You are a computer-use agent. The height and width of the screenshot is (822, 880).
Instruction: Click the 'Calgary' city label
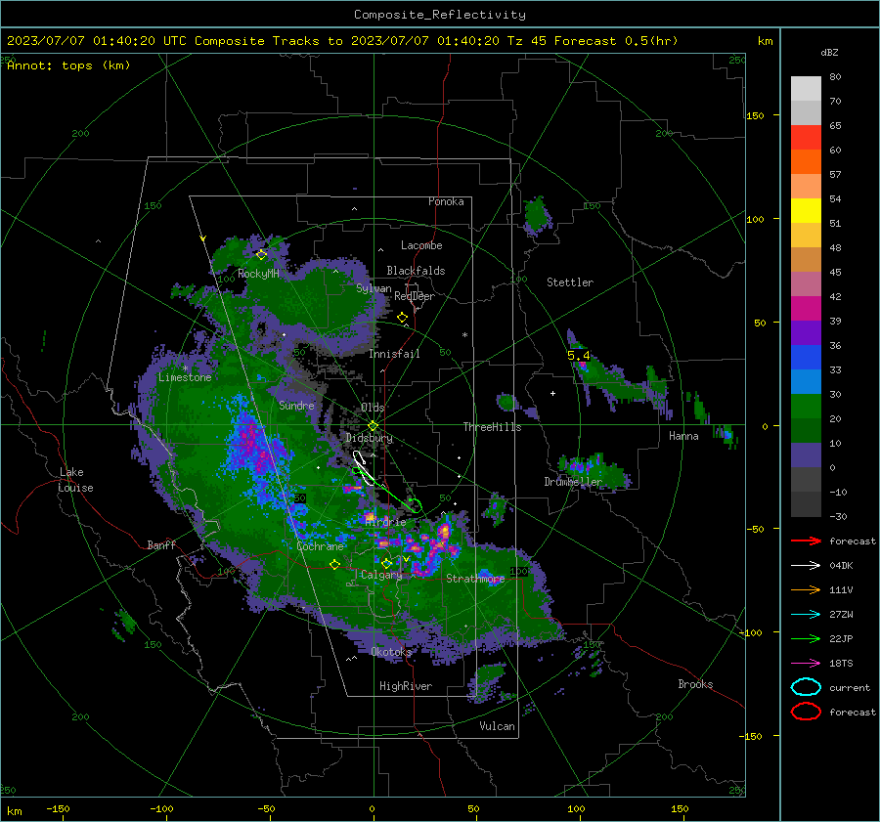tap(381, 575)
